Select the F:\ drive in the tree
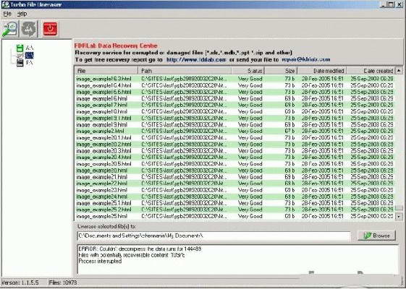406x289 pixels. (x=29, y=63)
